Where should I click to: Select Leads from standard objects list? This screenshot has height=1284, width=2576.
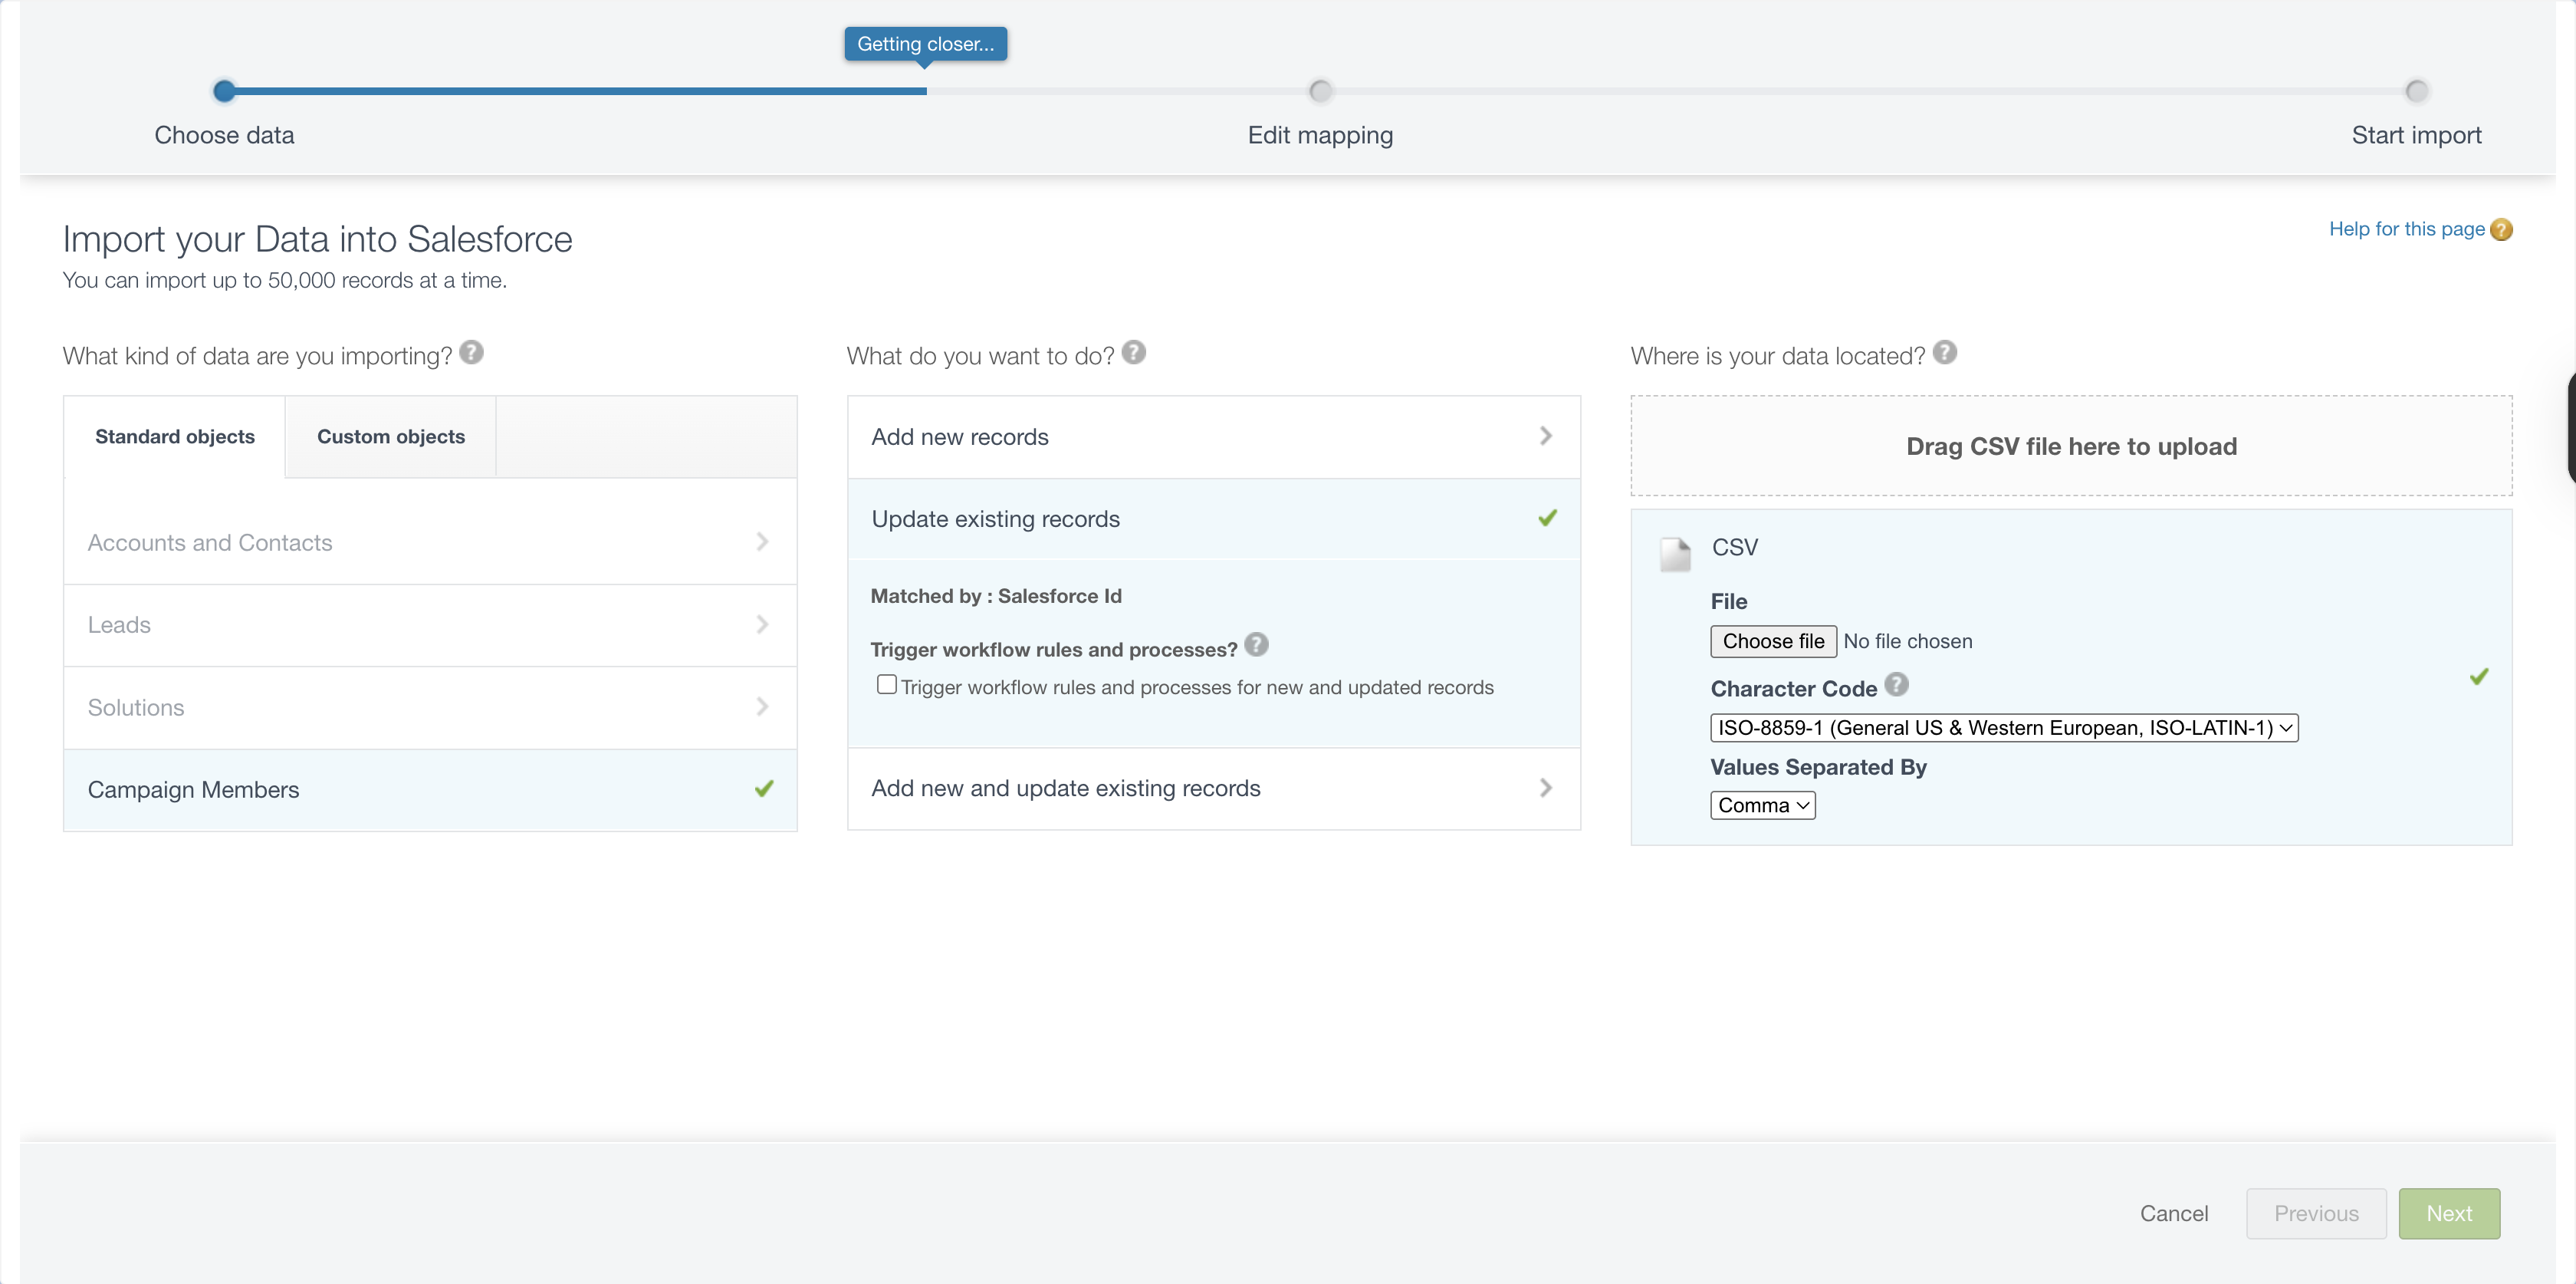430,625
